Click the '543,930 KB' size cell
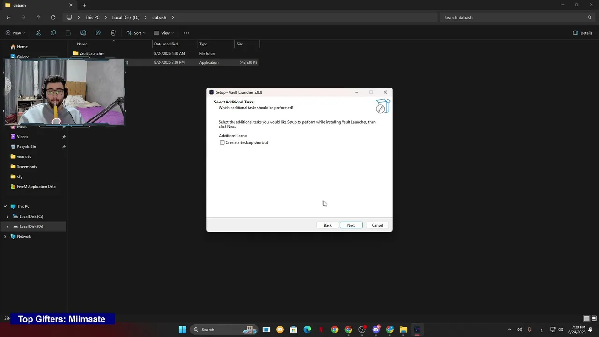Screen dimensions: 599x337 pyautogui.click(x=248, y=62)
